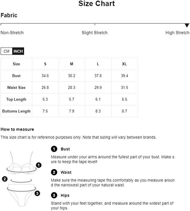Select the XL size column header
This screenshot has height=211, width=190.
coord(124,64)
